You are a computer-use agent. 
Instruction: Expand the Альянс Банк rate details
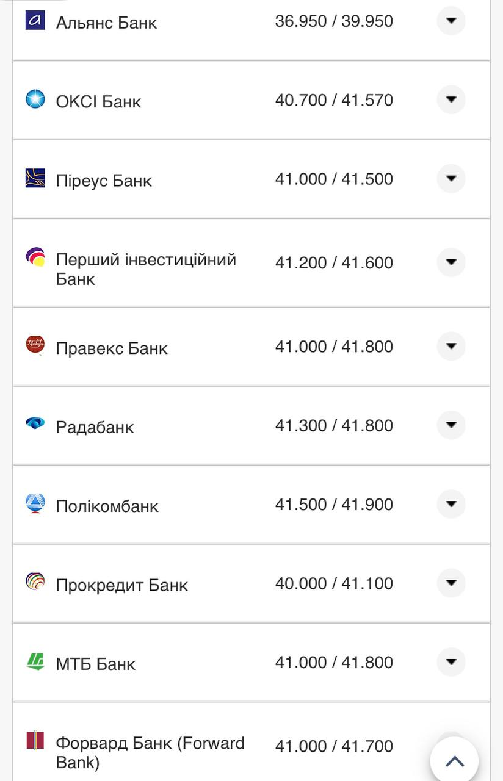pos(451,21)
